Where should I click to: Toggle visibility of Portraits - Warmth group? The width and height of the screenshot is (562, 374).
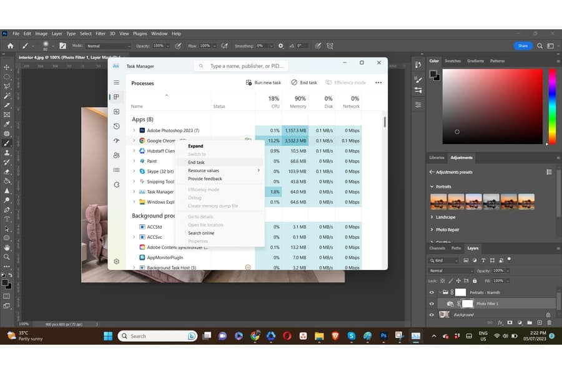(431, 292)
